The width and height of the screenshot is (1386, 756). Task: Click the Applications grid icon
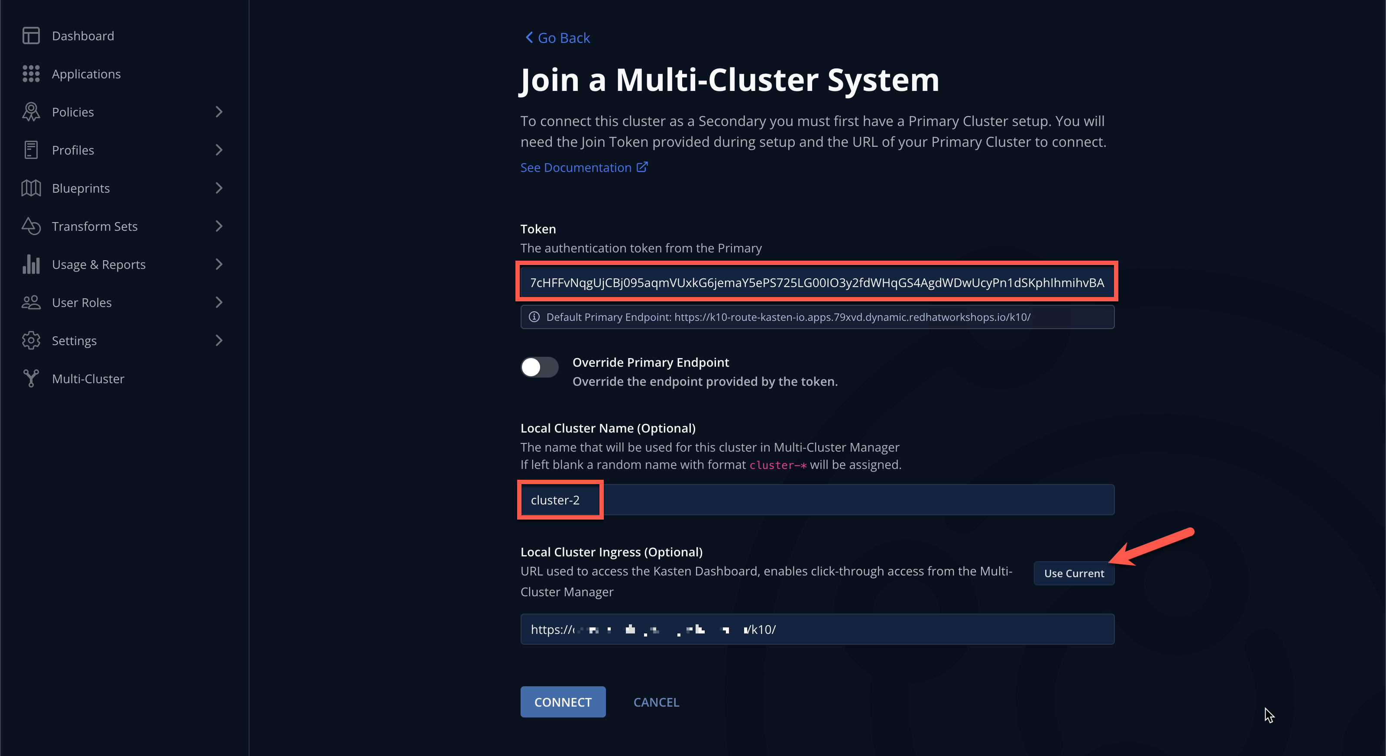point(31,74)
